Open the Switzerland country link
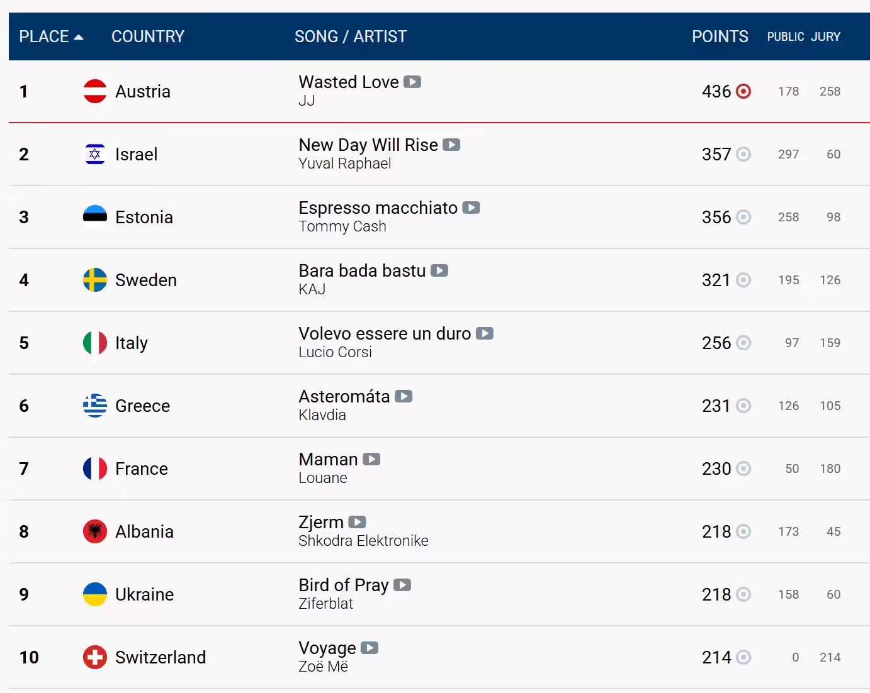This screenshot has height=693, width=870. click(161, 657)
